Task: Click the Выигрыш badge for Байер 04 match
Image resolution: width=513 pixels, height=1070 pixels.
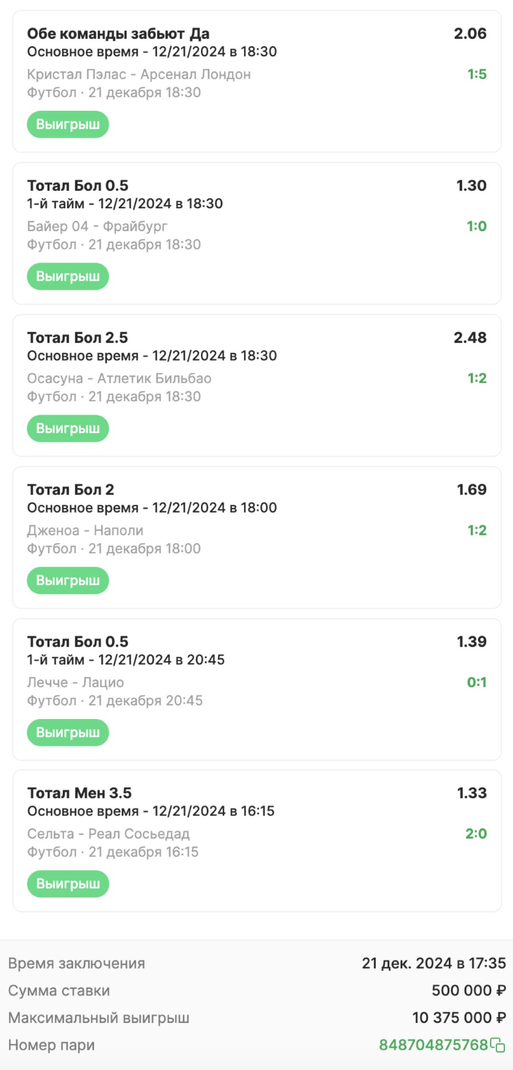Action: [x=68, y=276]
